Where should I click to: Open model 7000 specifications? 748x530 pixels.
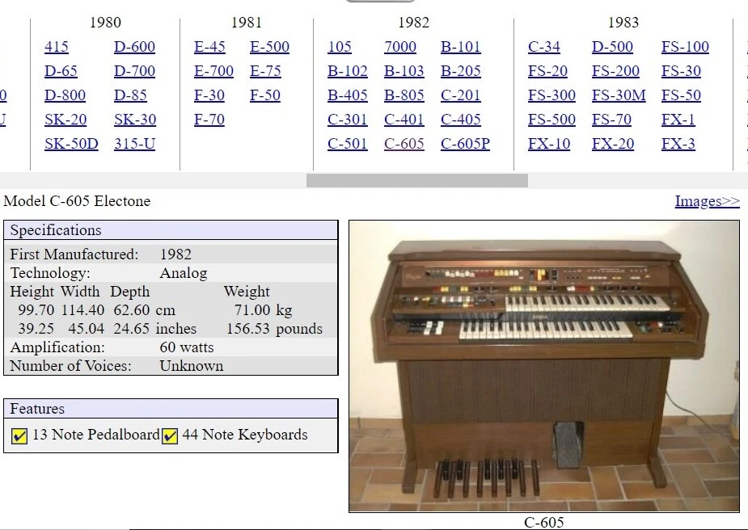click(400, 47)
